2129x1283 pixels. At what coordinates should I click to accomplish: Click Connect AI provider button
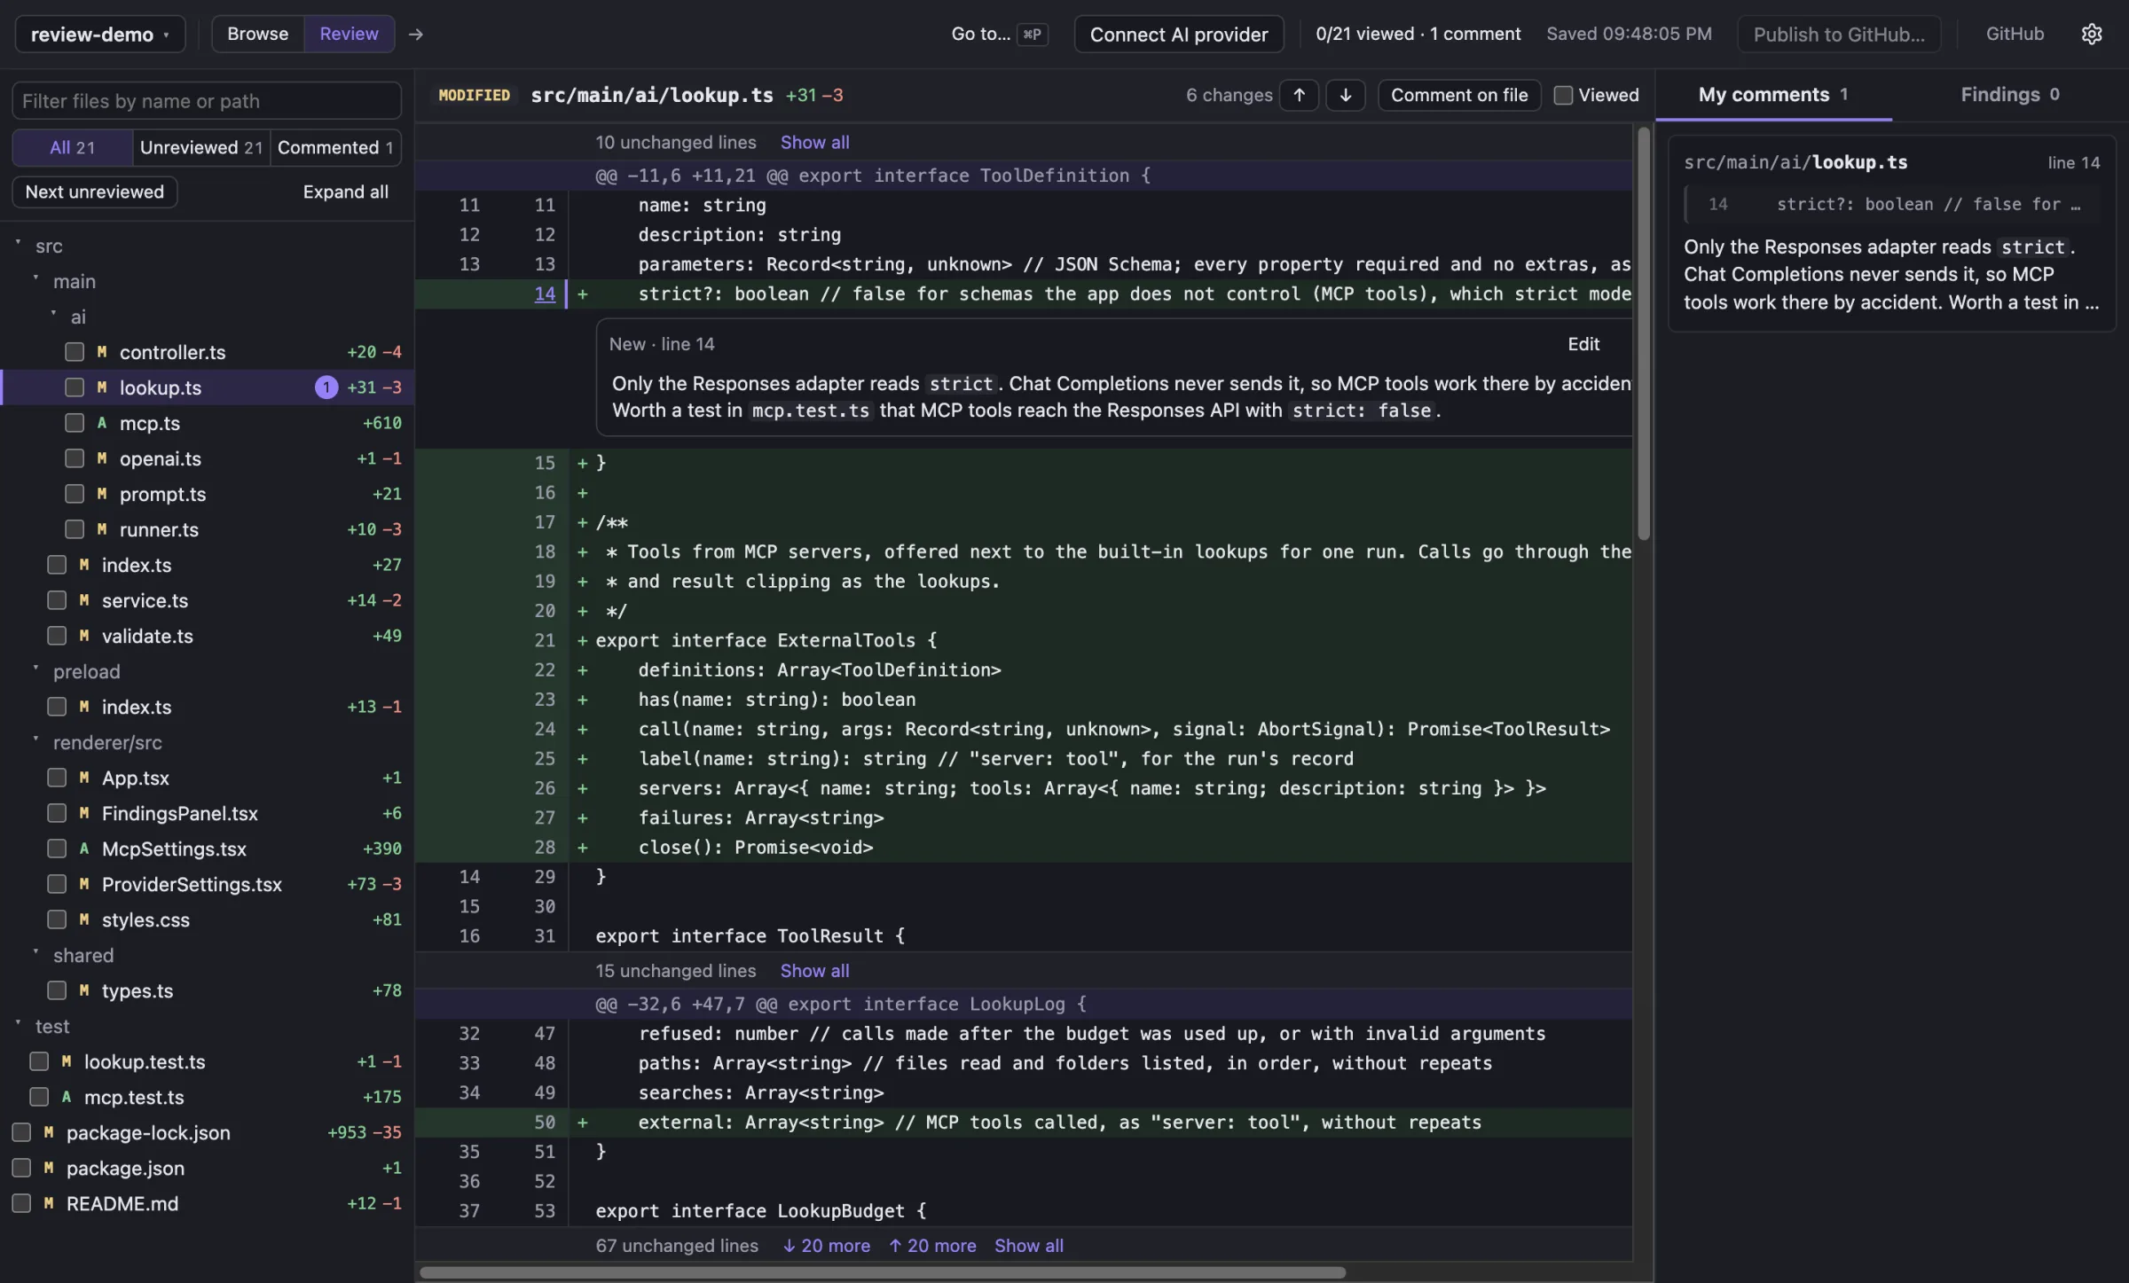1179,34
